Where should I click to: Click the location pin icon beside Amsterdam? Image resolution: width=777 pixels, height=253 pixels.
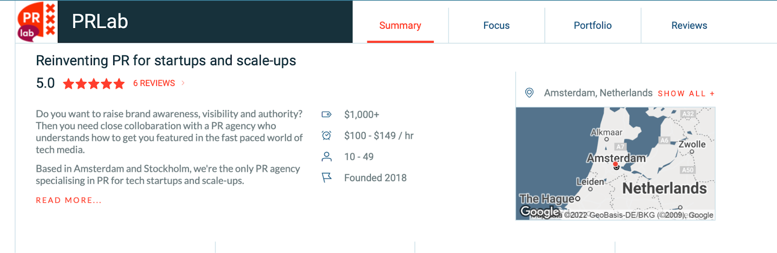coord(529,93)
